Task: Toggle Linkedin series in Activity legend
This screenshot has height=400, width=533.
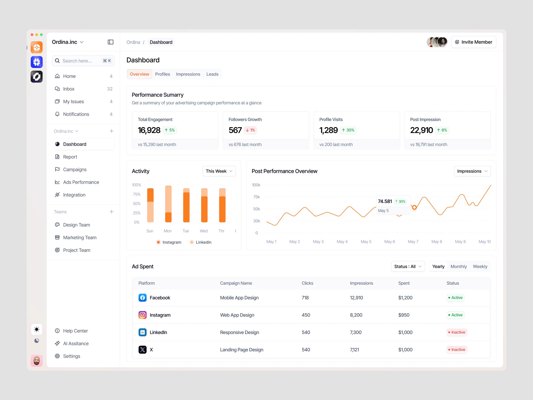Action: pyautogui.click(x=200, y=242)
